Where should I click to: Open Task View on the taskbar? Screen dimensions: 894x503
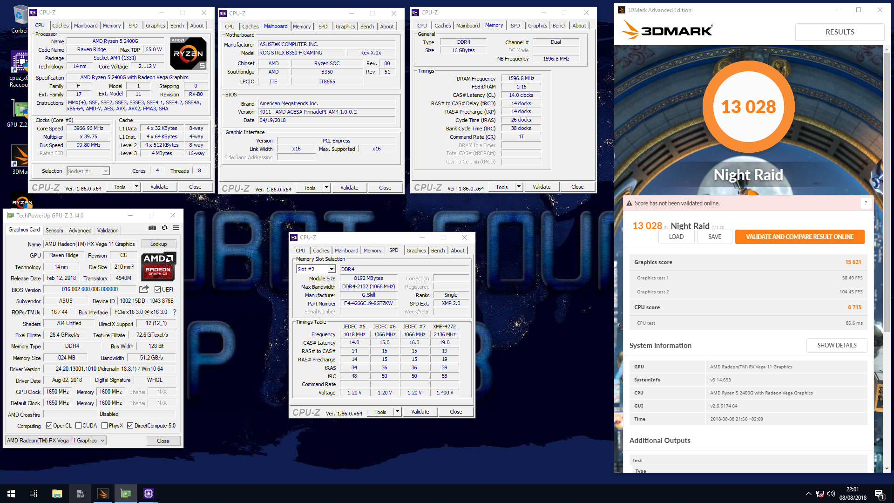[34, 494]
